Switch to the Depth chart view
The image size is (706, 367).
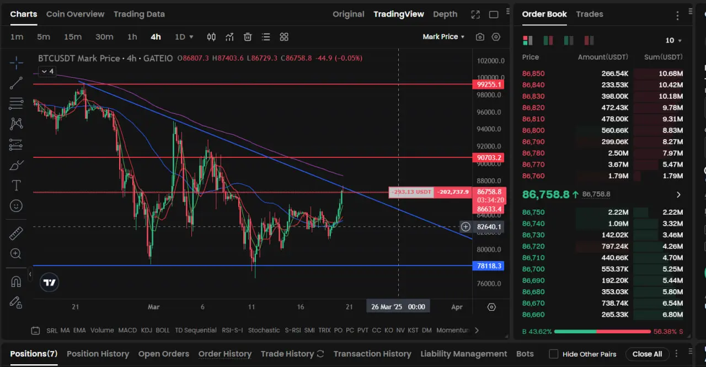pos(445,14)
